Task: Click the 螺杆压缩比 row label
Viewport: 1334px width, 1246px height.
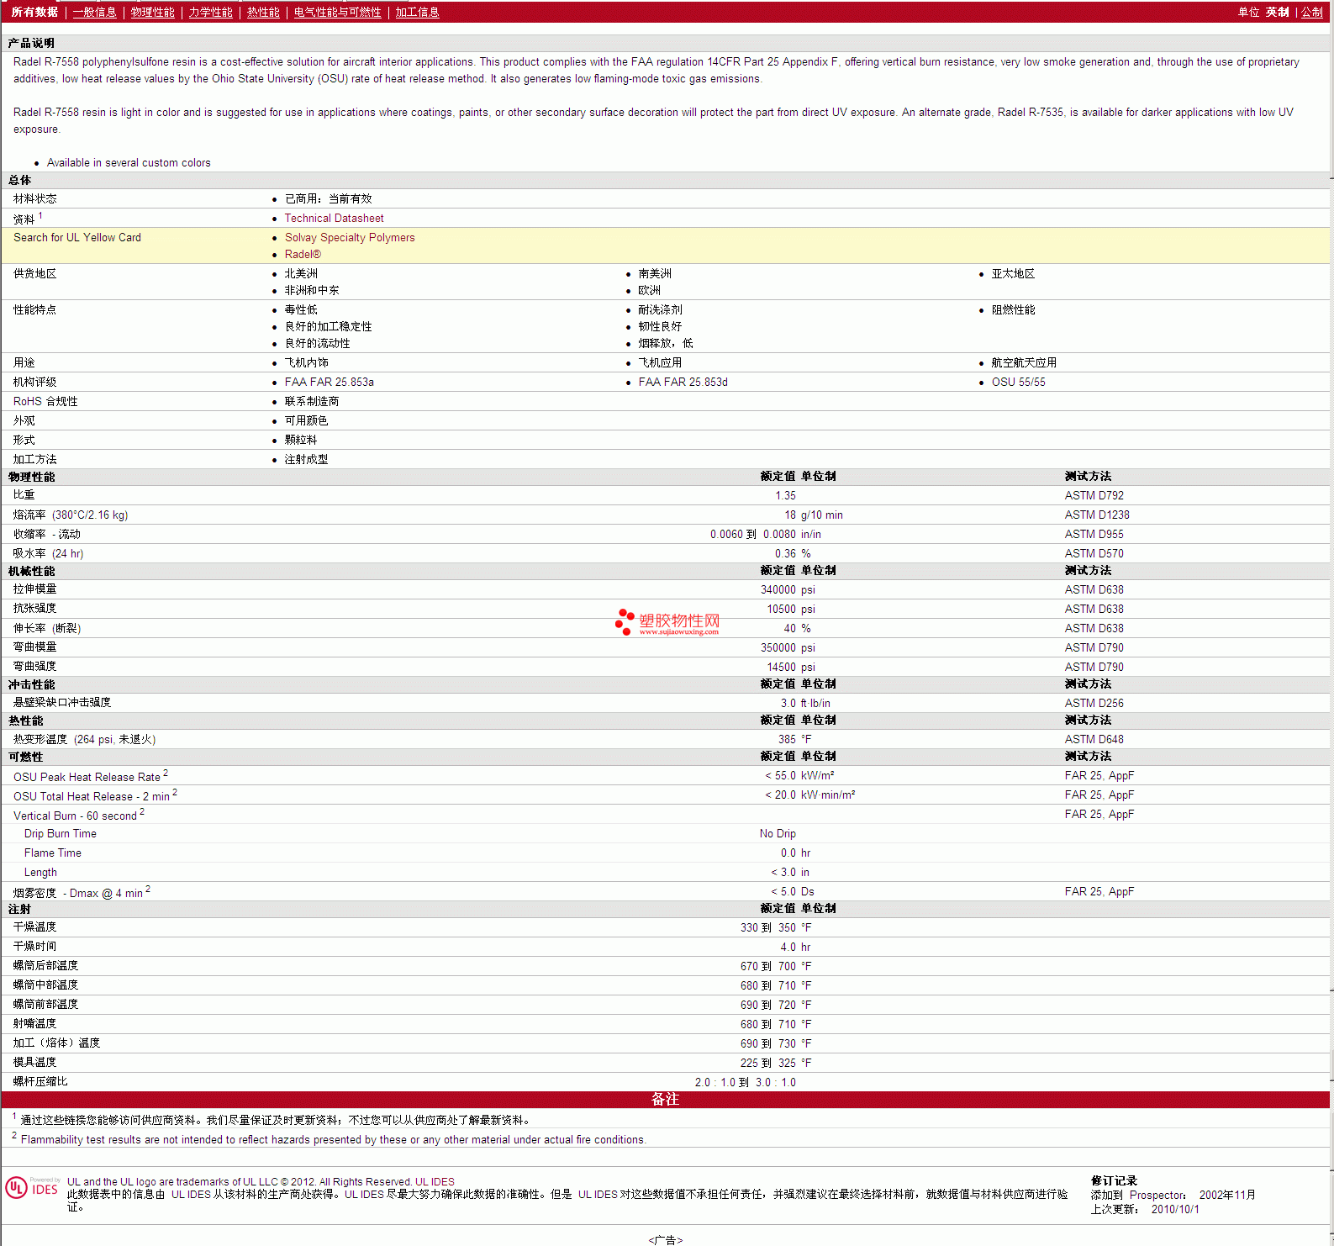Action: [x=40, y=1081]
